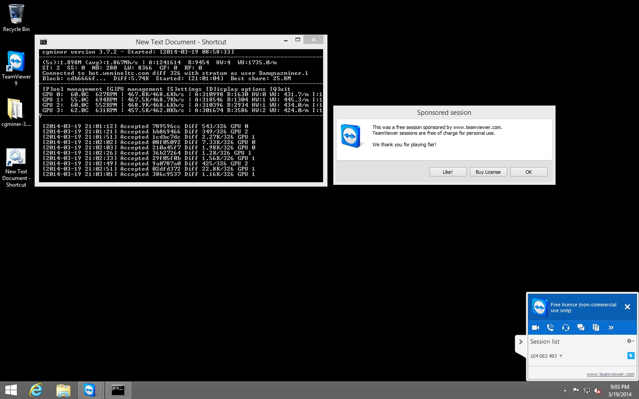Switch to TeamViewer on the taskbar
The height and width of the screenshot is (399, 639).
pyautogui.click(x=90, y=390)
